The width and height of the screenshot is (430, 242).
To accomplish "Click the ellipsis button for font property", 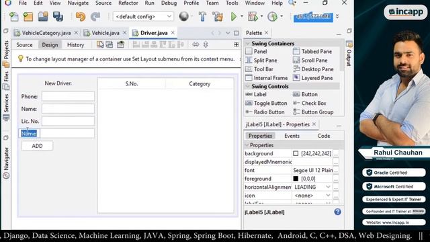I will pos(336,170).
